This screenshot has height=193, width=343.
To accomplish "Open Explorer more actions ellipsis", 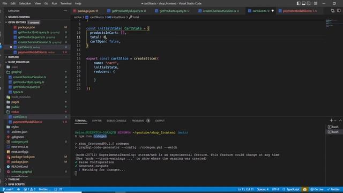I will click(x=65, y=11).
